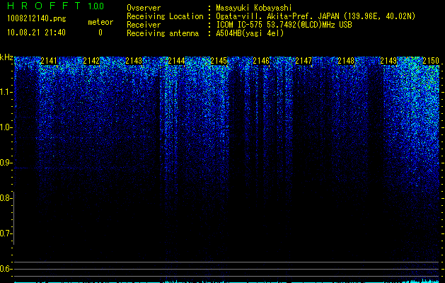Click the Ovserver field label
445x283 pixels.
[144, 8]
